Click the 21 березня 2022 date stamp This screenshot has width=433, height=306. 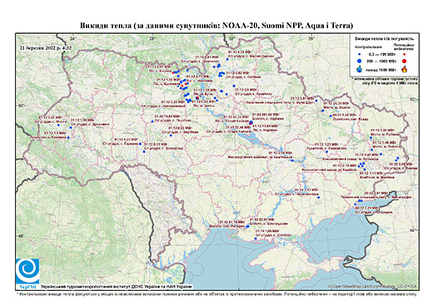pyautogui.click(x=46, y=47)
